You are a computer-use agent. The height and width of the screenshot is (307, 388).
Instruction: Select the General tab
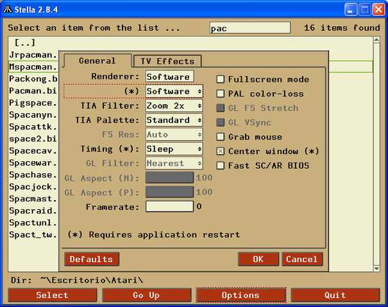coord(97,61)
